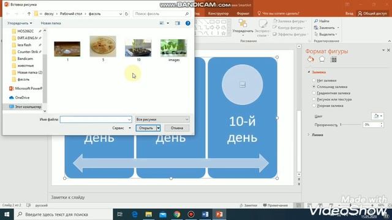The height and width of the screenshot is (220, 392).
Task: Refresh the folder view in dialog
Action: [127, 13]
